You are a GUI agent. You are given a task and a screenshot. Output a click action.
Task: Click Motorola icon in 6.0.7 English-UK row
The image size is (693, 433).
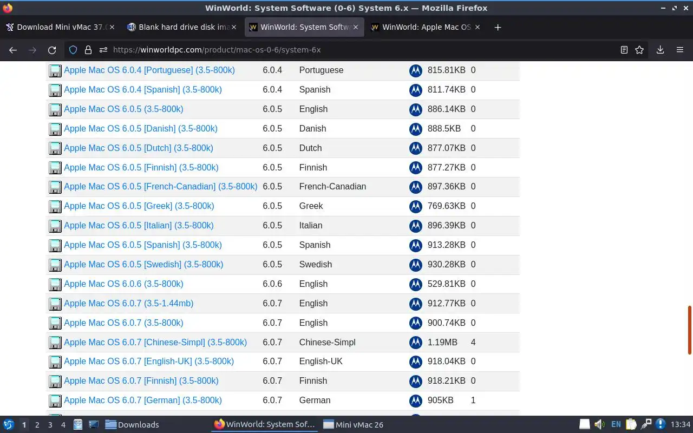416,362
